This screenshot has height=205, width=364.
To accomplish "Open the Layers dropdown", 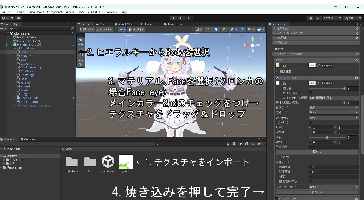I will tap(333, 18).
